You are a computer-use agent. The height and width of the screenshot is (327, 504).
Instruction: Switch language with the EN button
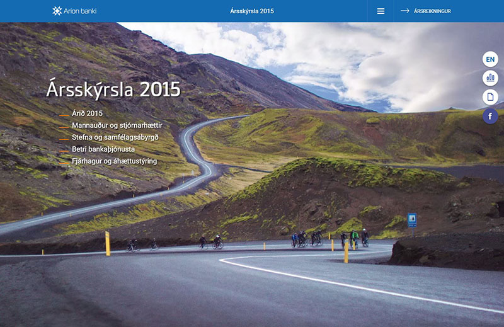click(x=490, y=59)
